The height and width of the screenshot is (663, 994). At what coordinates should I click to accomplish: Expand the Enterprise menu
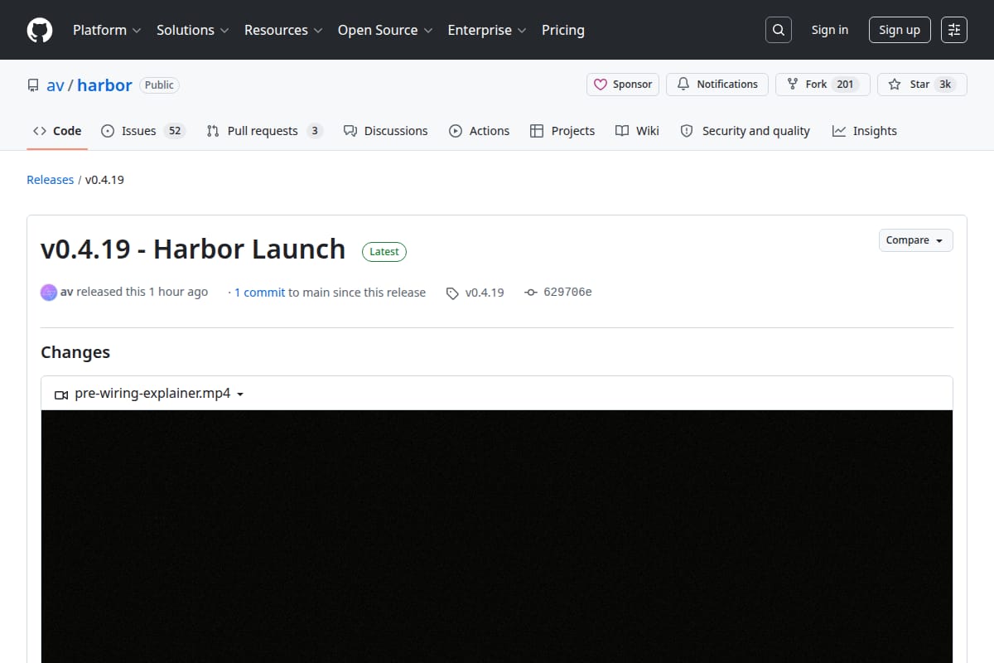click(487, 30)
